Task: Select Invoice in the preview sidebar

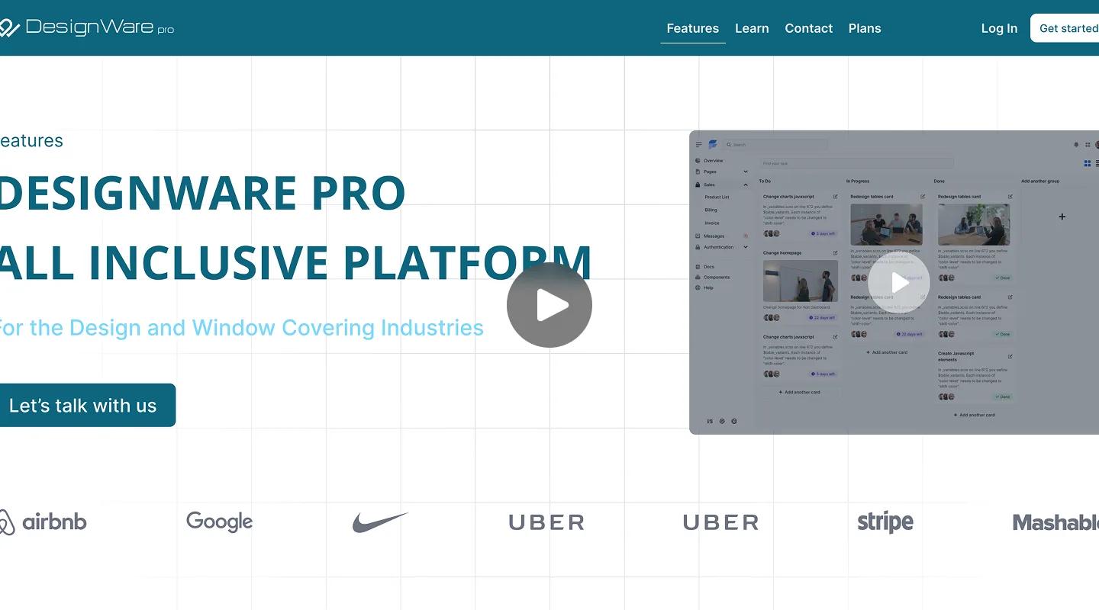Action: coord(712,223)
